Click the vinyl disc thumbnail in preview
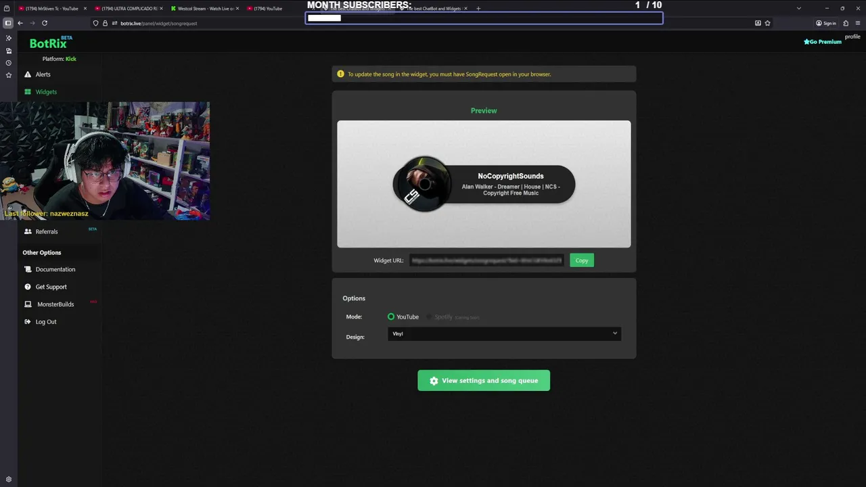Viewport: 866px width, 487px height. tap(423, 184)
